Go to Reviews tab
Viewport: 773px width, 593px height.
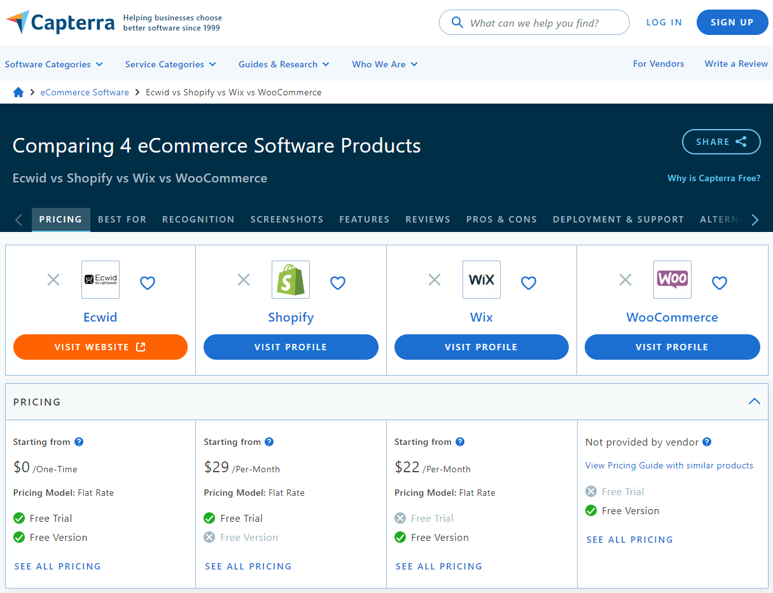(428, 219)
